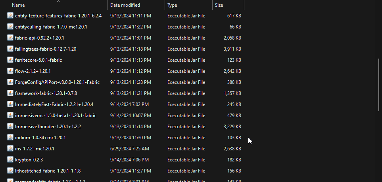
Task: Click the vertical scrollbar thumb
Action: click(379, 85)
